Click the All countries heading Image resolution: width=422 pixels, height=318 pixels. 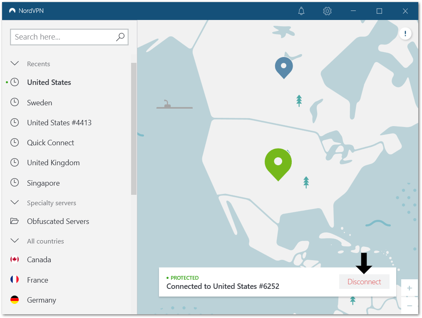[x=45, y=241]
